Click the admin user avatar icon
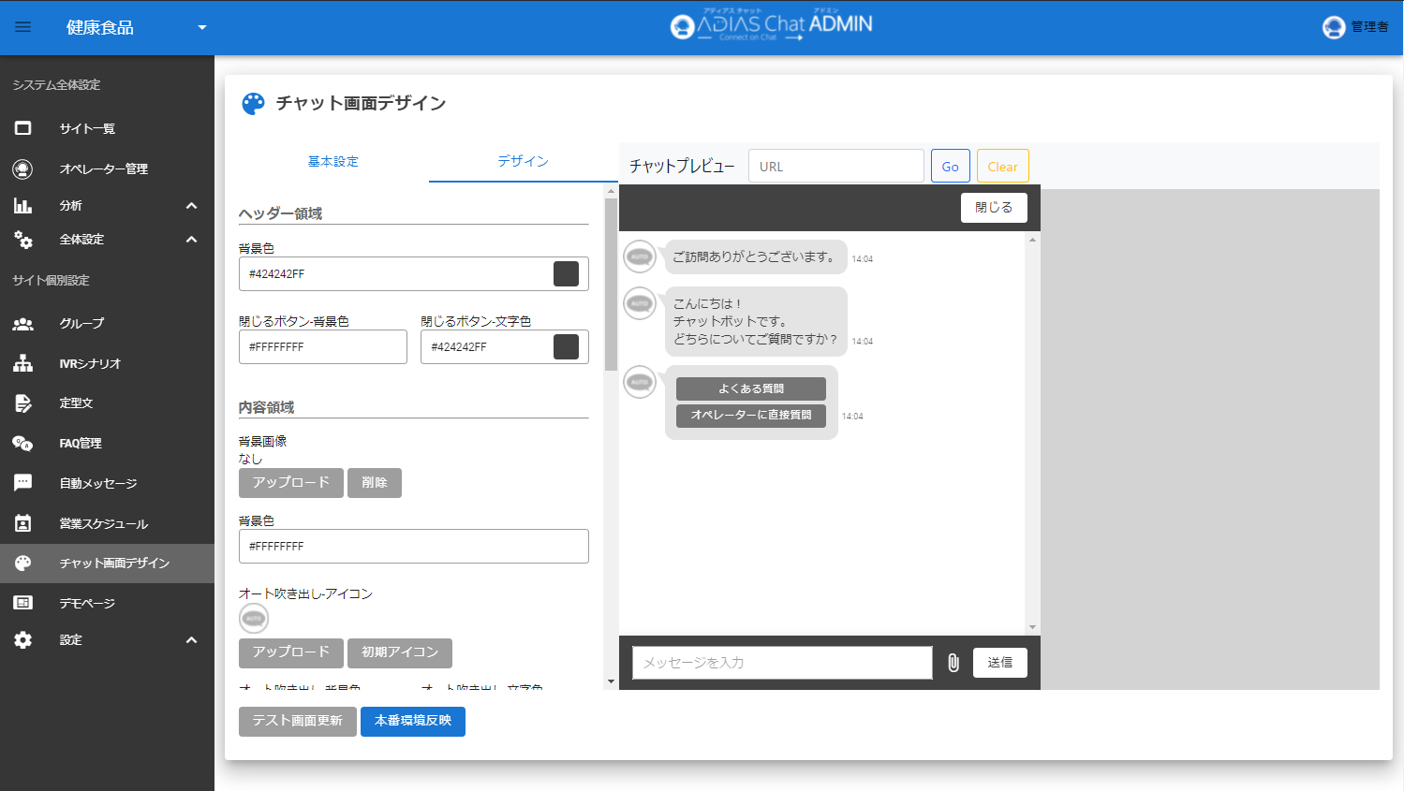 [x=1334, y=27]
